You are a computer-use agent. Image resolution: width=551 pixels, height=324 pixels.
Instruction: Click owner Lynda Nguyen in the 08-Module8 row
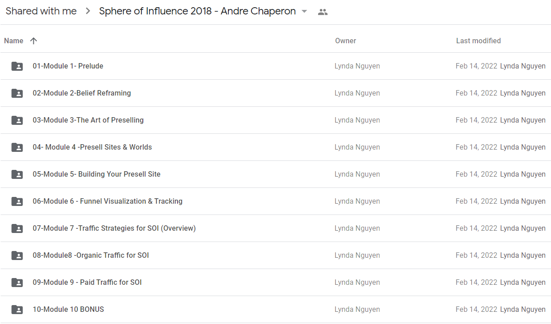coord(357,255)
